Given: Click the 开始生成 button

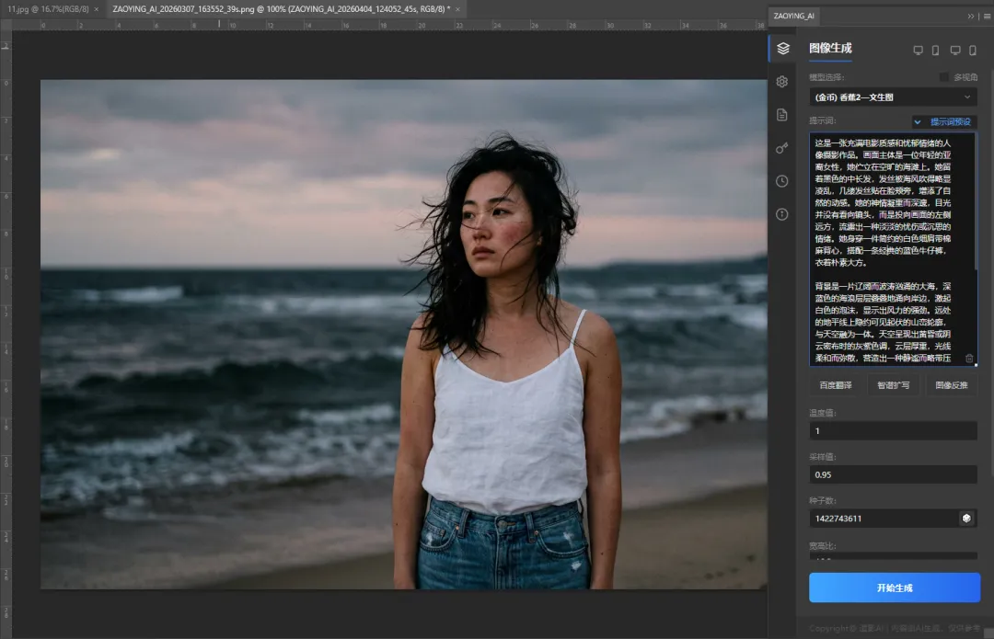Looking at the screenshot, I should coord(894,588).
